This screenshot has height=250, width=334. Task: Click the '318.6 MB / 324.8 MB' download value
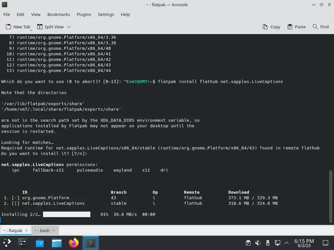253,203
